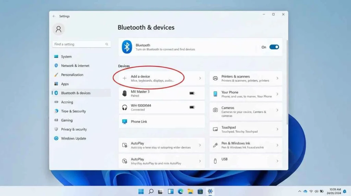This screenshot has width=351, height=196.
Task: Open Your Phone settings
Action: (x=246, y=94)
